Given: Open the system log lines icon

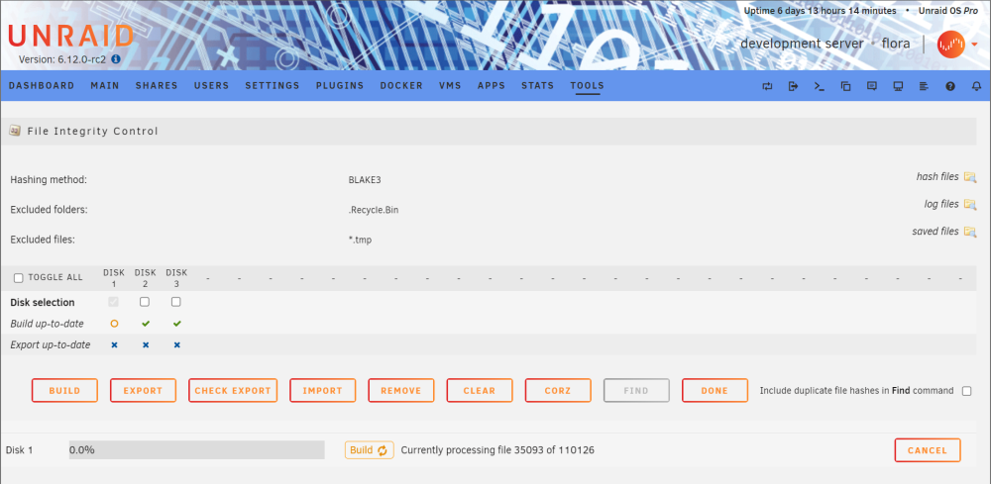Looking at the screenshot, I should point(924,86).
